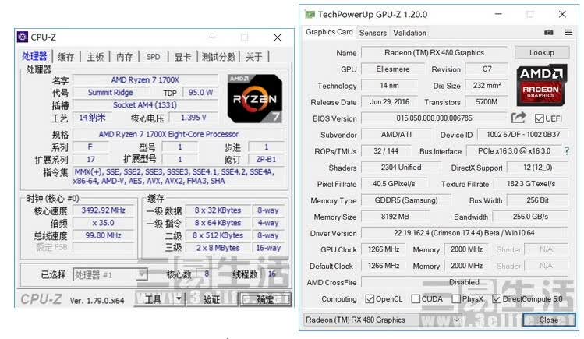Open the GPU-Z hamburger menu icon

(568, 33)
